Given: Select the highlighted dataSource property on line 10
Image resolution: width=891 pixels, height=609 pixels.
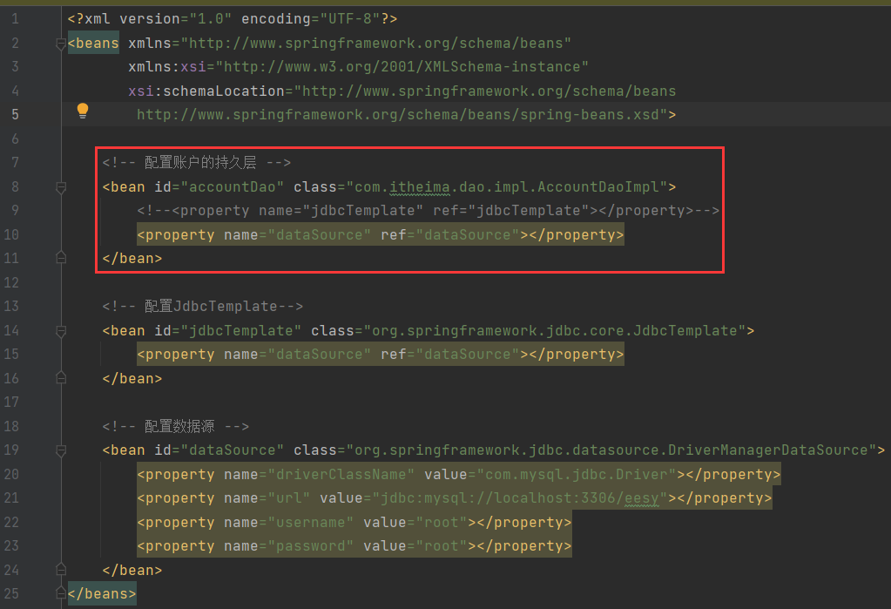Looking at the screenshot, I should [x=379, y=234].
